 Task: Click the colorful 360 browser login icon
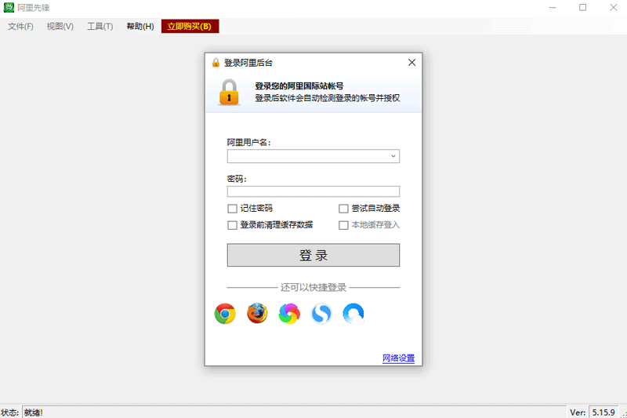coord(289,314)
